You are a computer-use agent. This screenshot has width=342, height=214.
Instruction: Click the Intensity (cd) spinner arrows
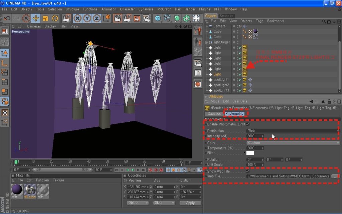coord(263,136)
